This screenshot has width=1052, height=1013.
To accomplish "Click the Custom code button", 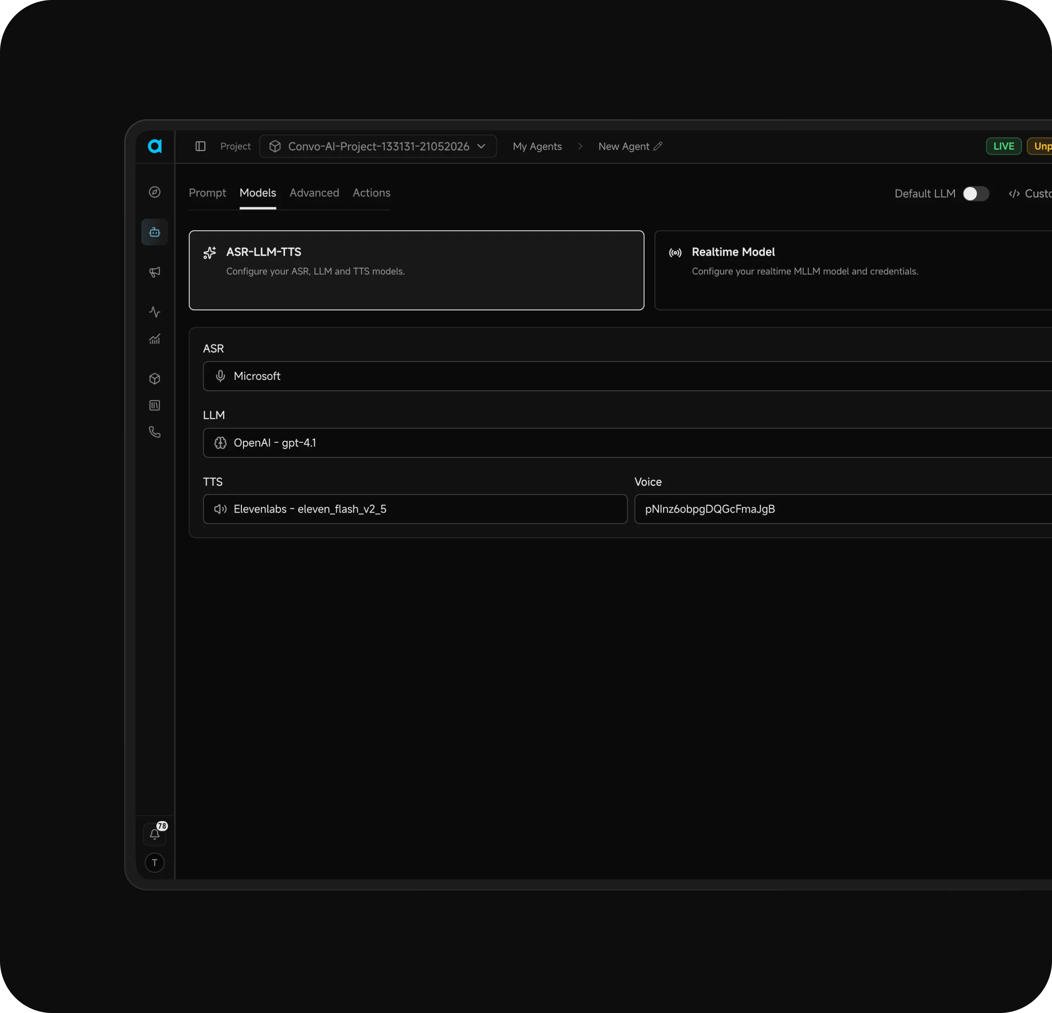I will [x=1030, y=194].
